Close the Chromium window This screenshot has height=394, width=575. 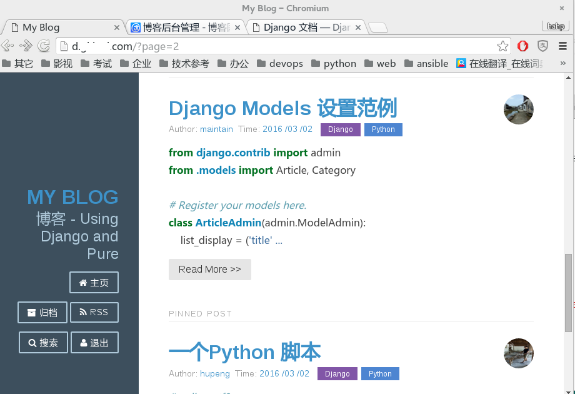561,8
